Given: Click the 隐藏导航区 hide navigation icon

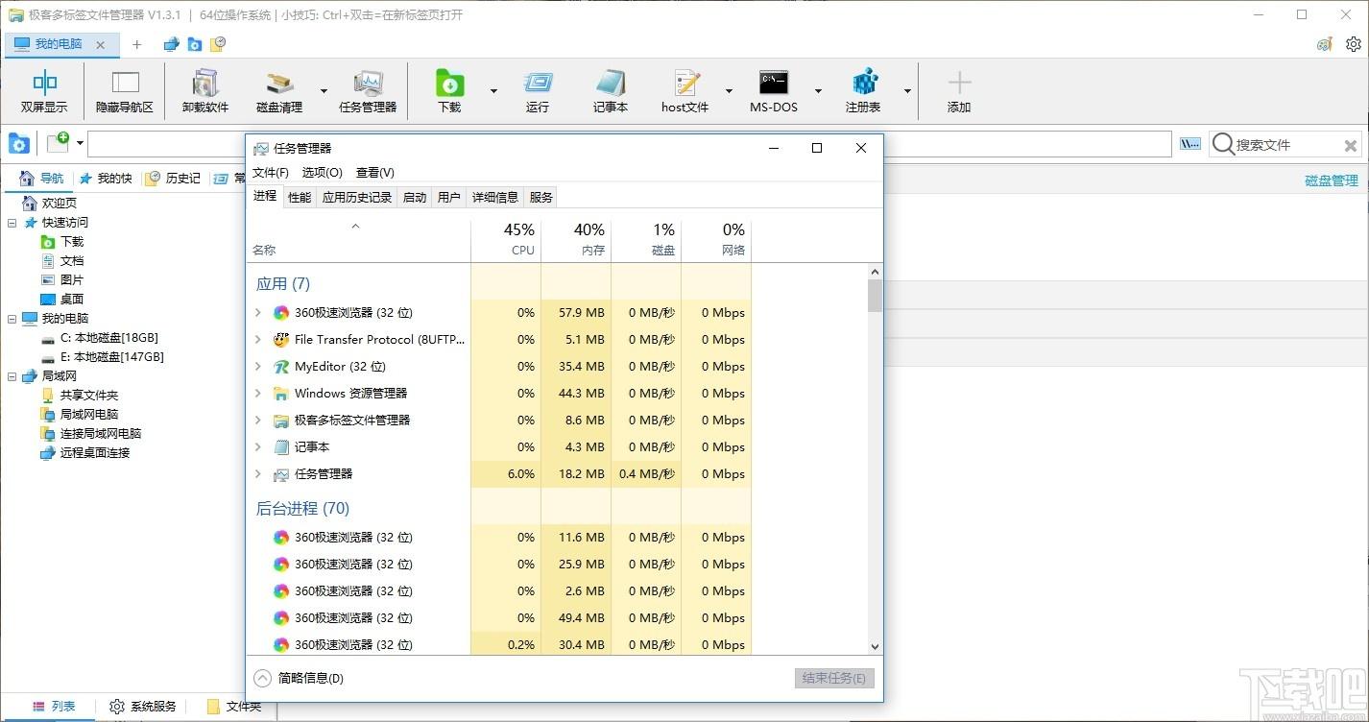Looking at the screenshot, I should click(x=125, y=91).
